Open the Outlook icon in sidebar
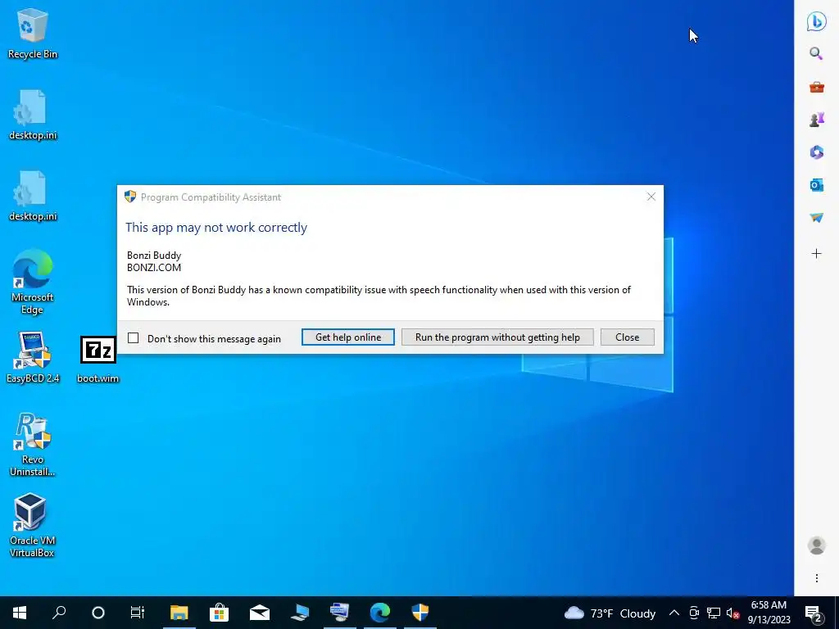The height and width of the screenshot is (629, 839). 817,185
